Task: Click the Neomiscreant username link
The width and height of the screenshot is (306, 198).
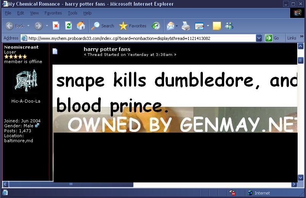Action: click(21, 47)
